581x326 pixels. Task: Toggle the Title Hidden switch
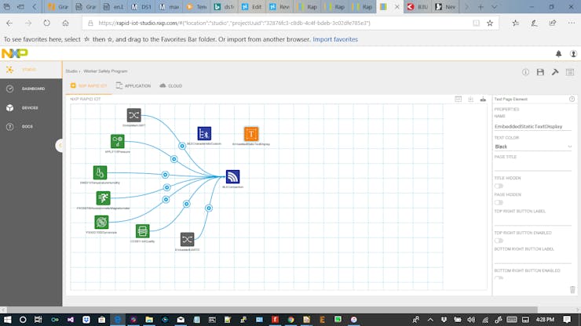pos(499,187)
